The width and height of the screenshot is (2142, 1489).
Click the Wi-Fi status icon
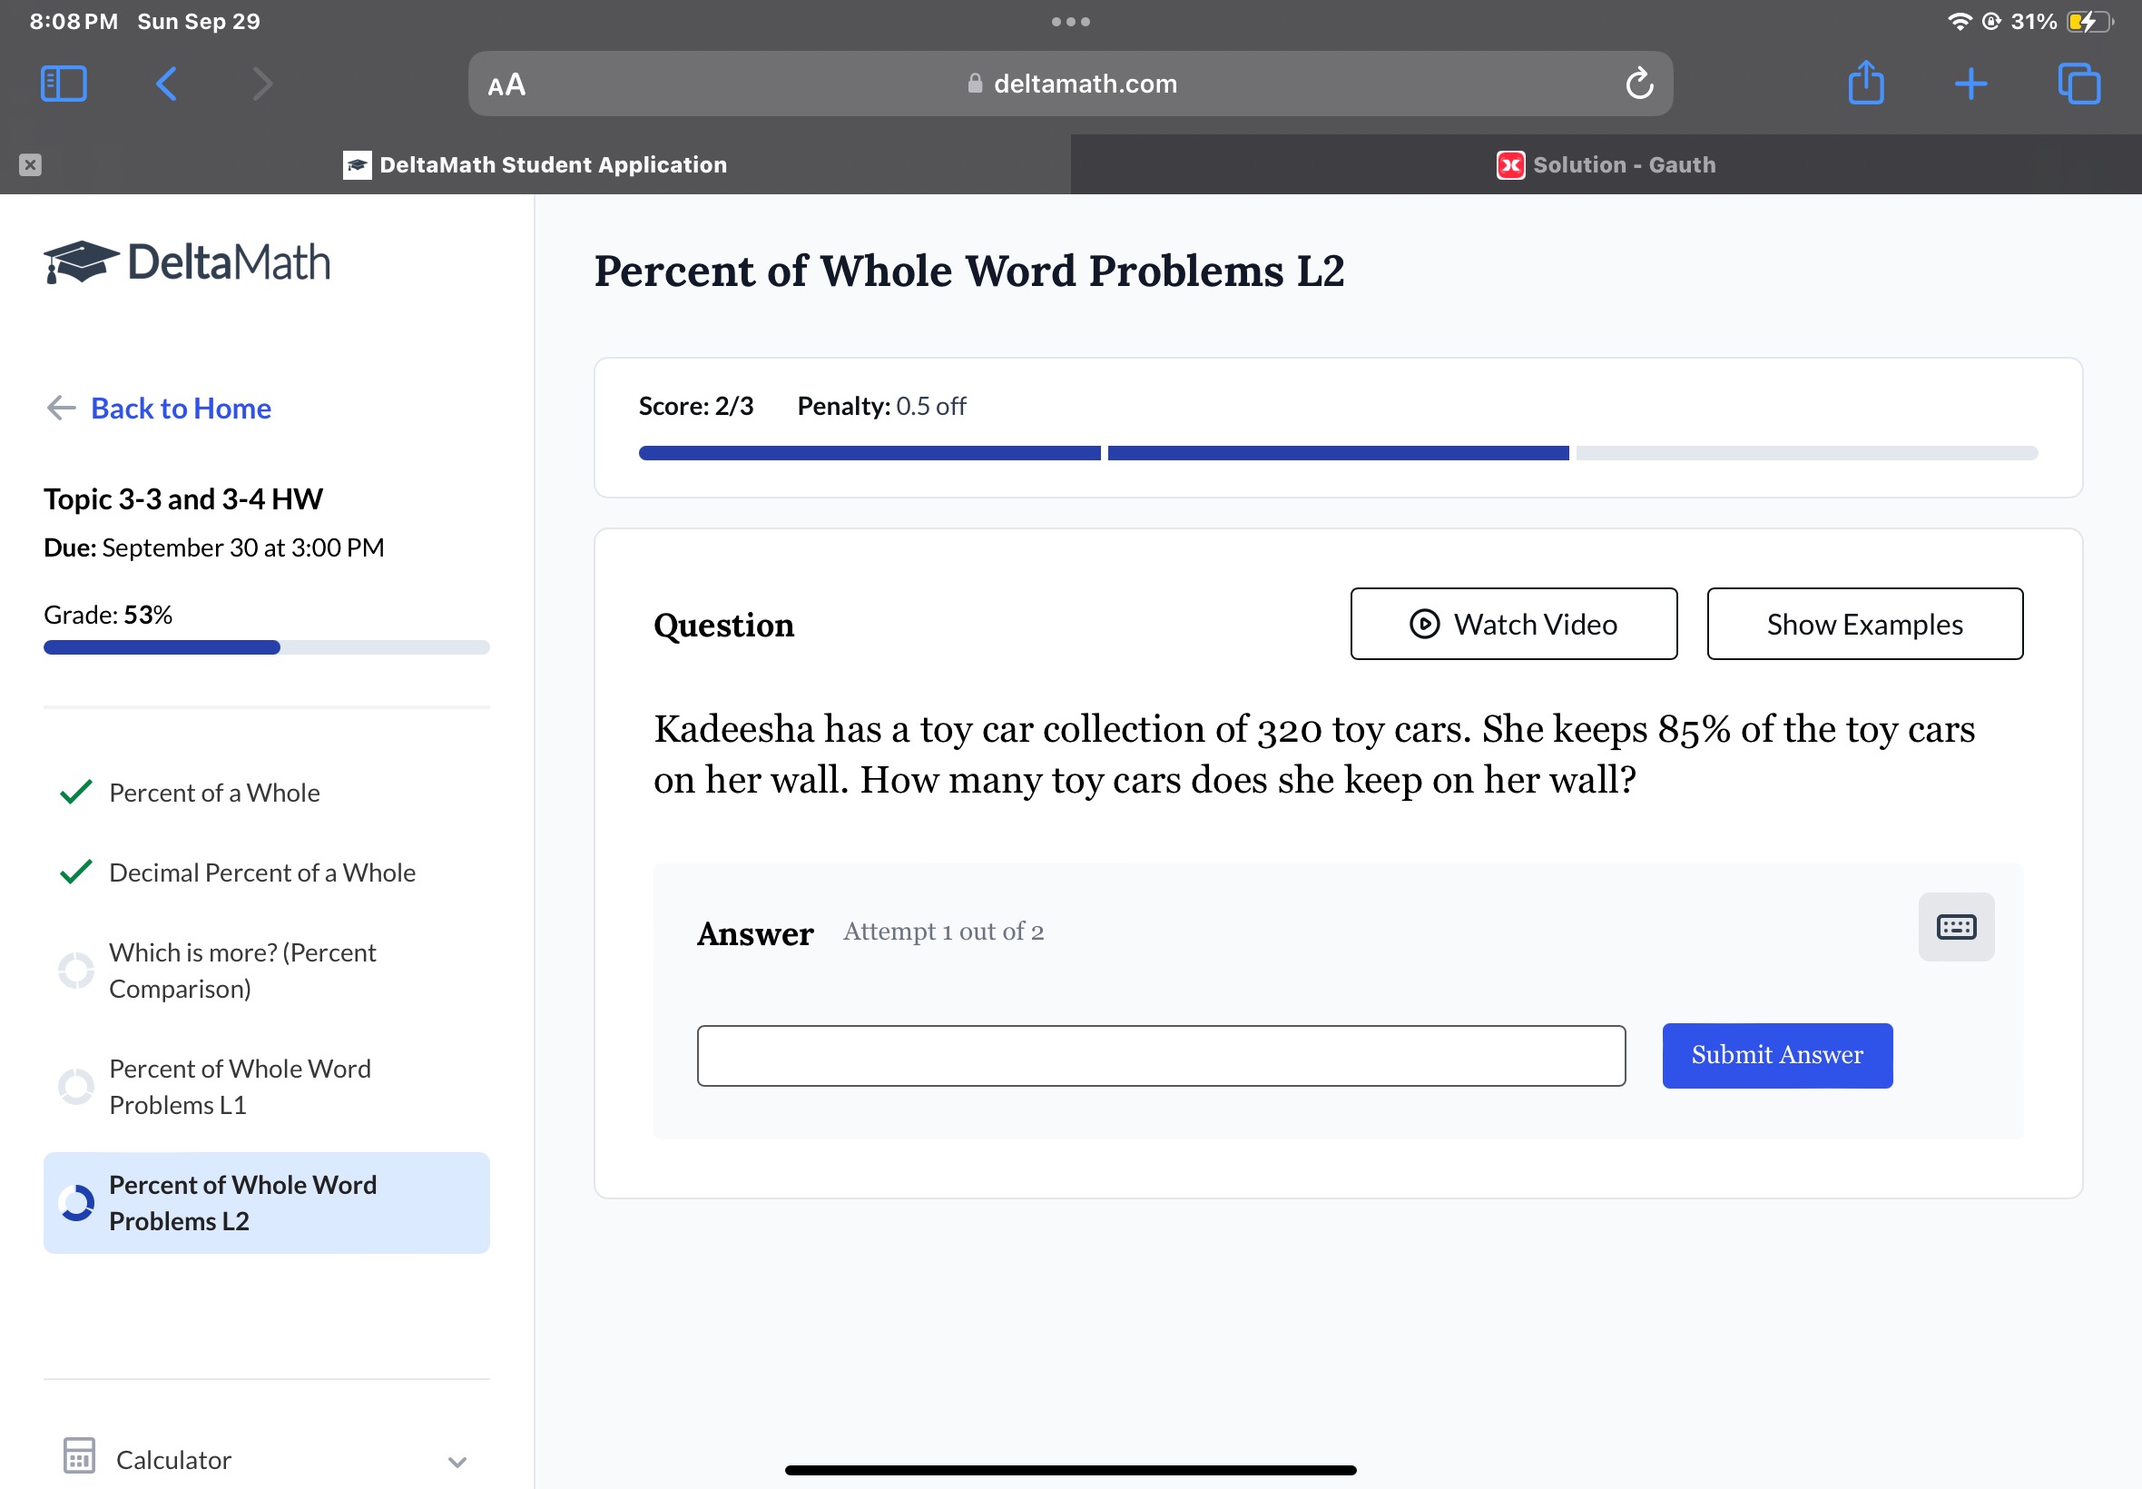[x=1960, y=22]
